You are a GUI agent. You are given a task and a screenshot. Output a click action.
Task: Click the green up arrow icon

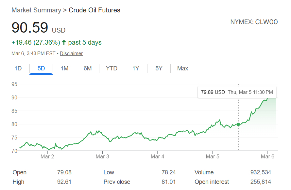(64, 42)
